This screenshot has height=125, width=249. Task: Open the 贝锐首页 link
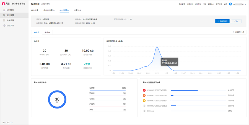[x=182, y=4]
